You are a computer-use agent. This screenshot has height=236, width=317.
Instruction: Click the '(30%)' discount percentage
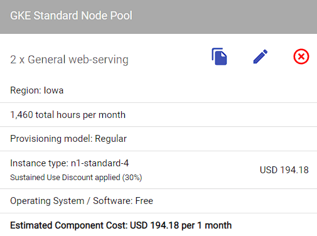click(x=132, y=178)
